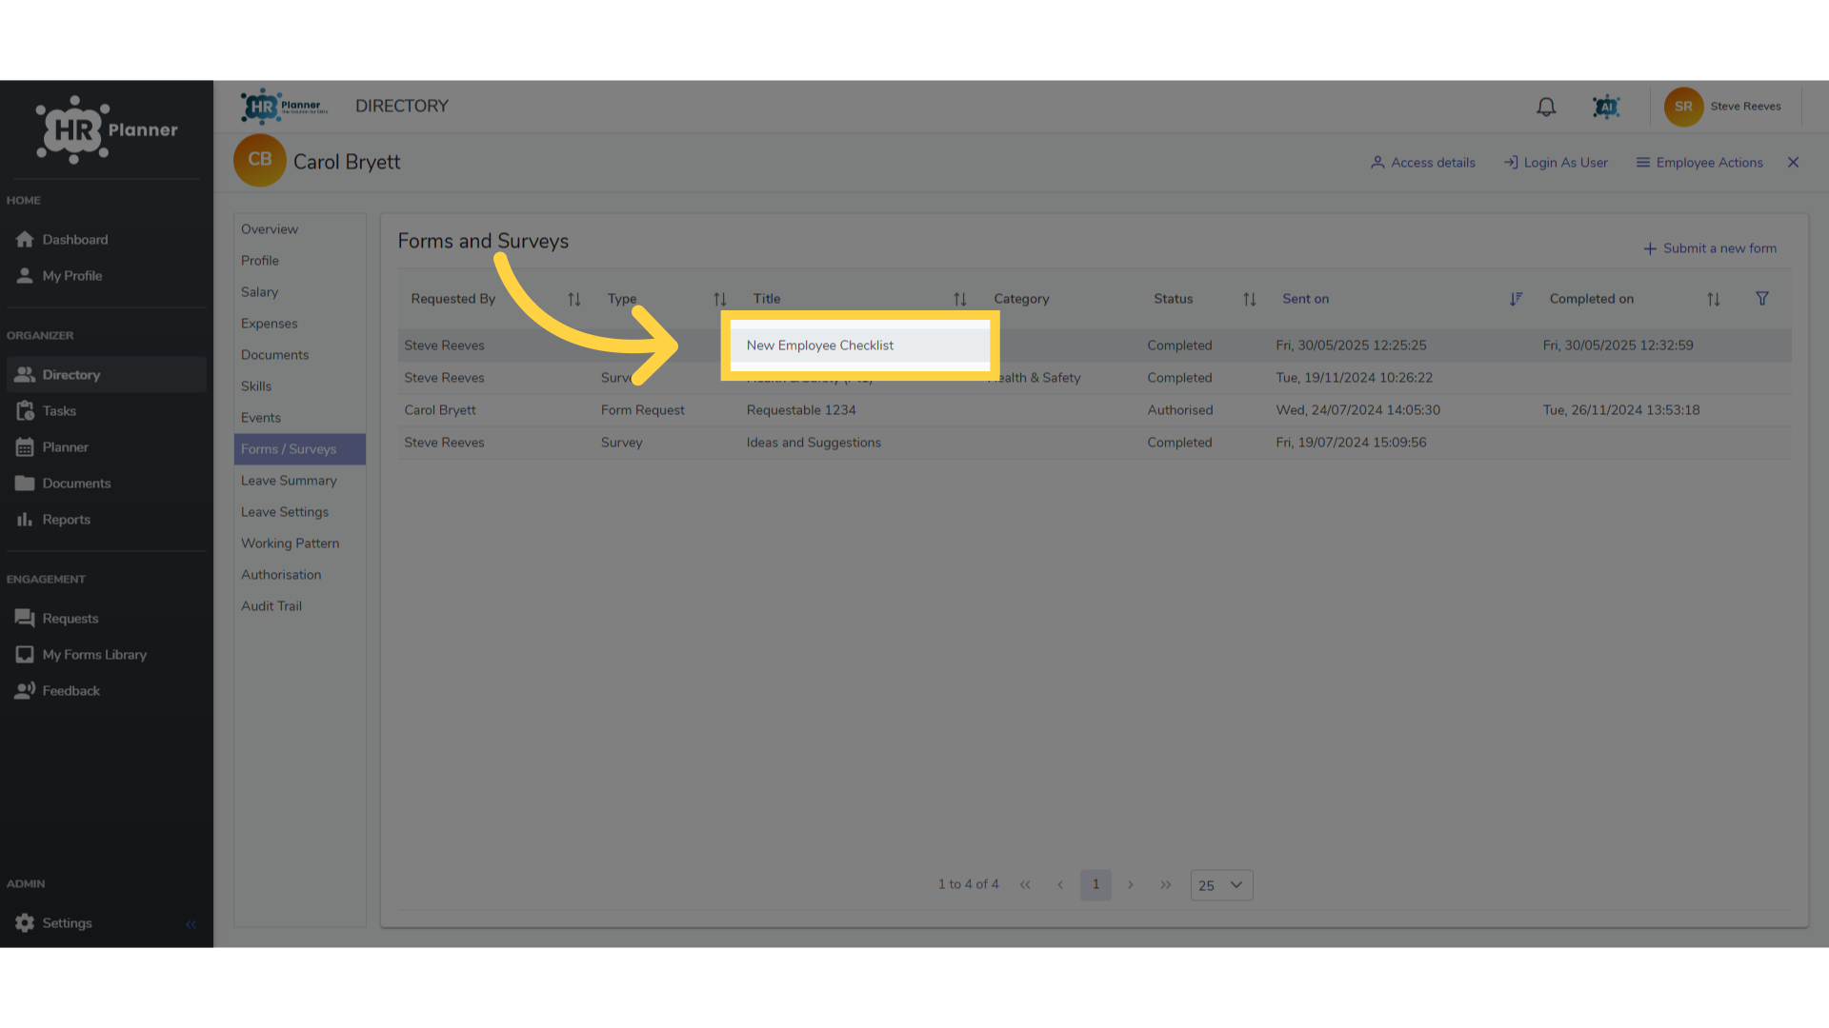Open Planner in sidebar
1829x1028 pixels.
tap(107, 447)
